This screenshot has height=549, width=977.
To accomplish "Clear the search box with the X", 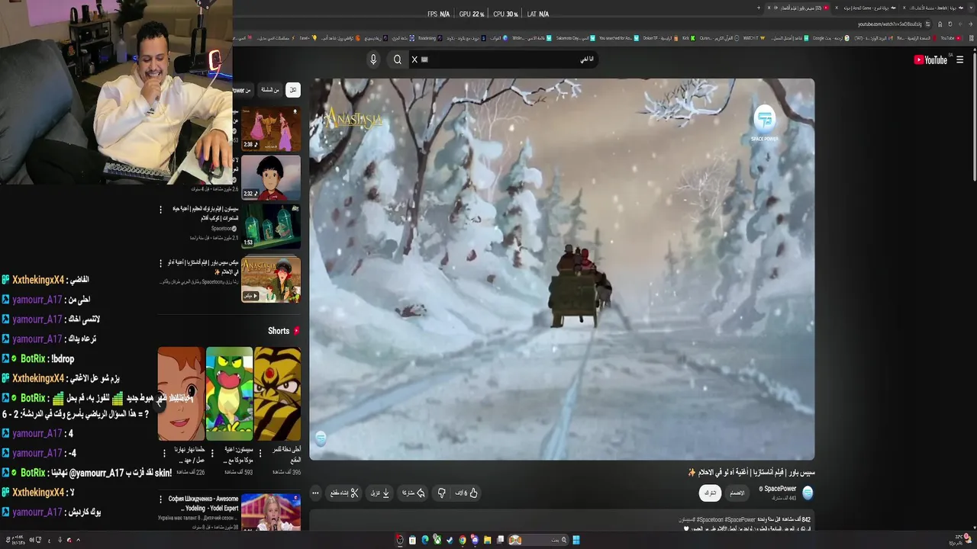I will click(x=415, y=59).
